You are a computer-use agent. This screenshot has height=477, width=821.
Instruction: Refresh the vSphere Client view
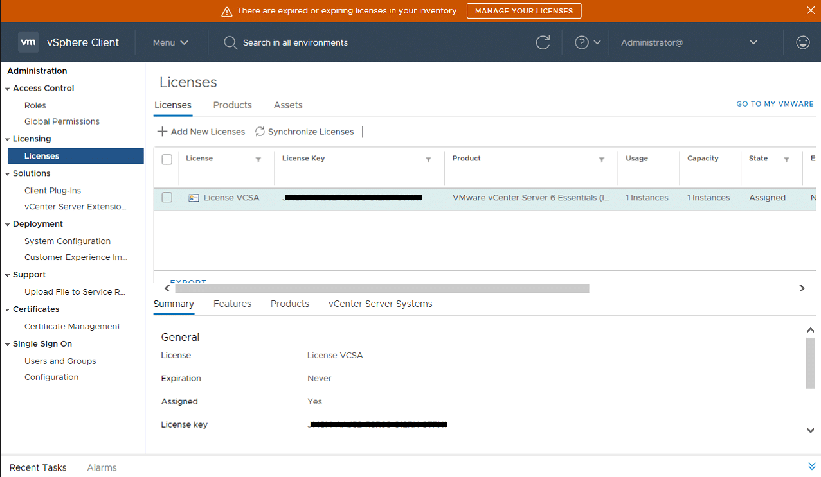tap(543, 42)
